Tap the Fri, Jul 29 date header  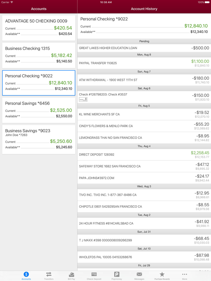click(x=144, y=265)
